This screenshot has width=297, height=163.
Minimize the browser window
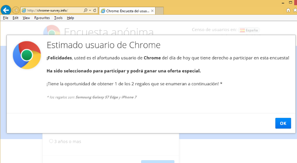point(283,3)
